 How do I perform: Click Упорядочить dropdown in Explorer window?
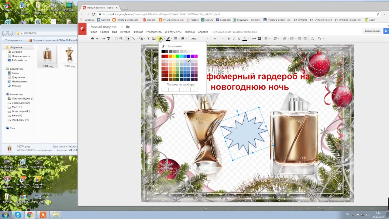tap(14, 40)
